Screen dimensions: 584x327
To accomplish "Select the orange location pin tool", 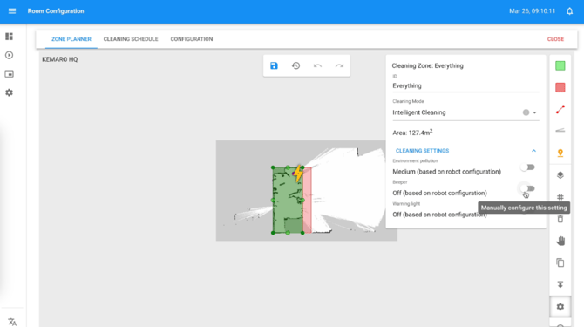I will pyautogui.click(x=560, y=153).
